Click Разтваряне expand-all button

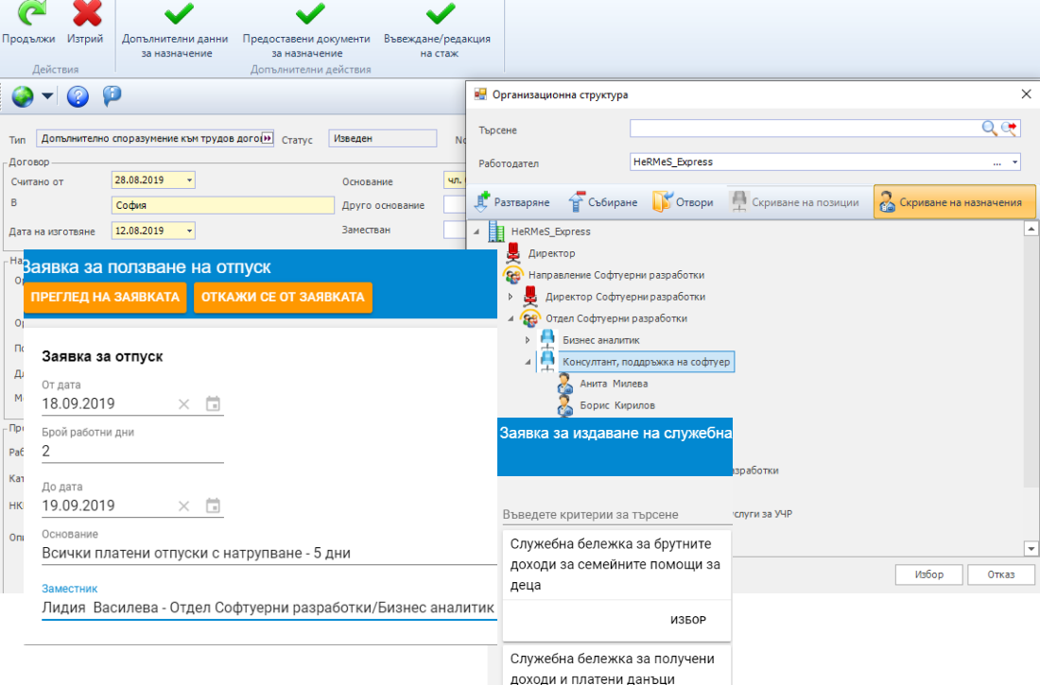[512, 201]
